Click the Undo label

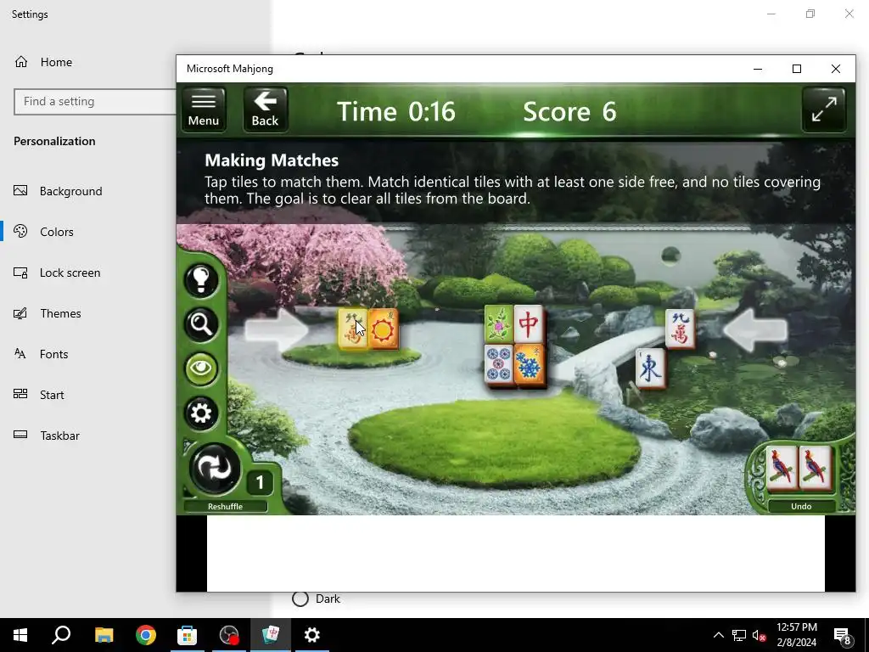[801, 506]
